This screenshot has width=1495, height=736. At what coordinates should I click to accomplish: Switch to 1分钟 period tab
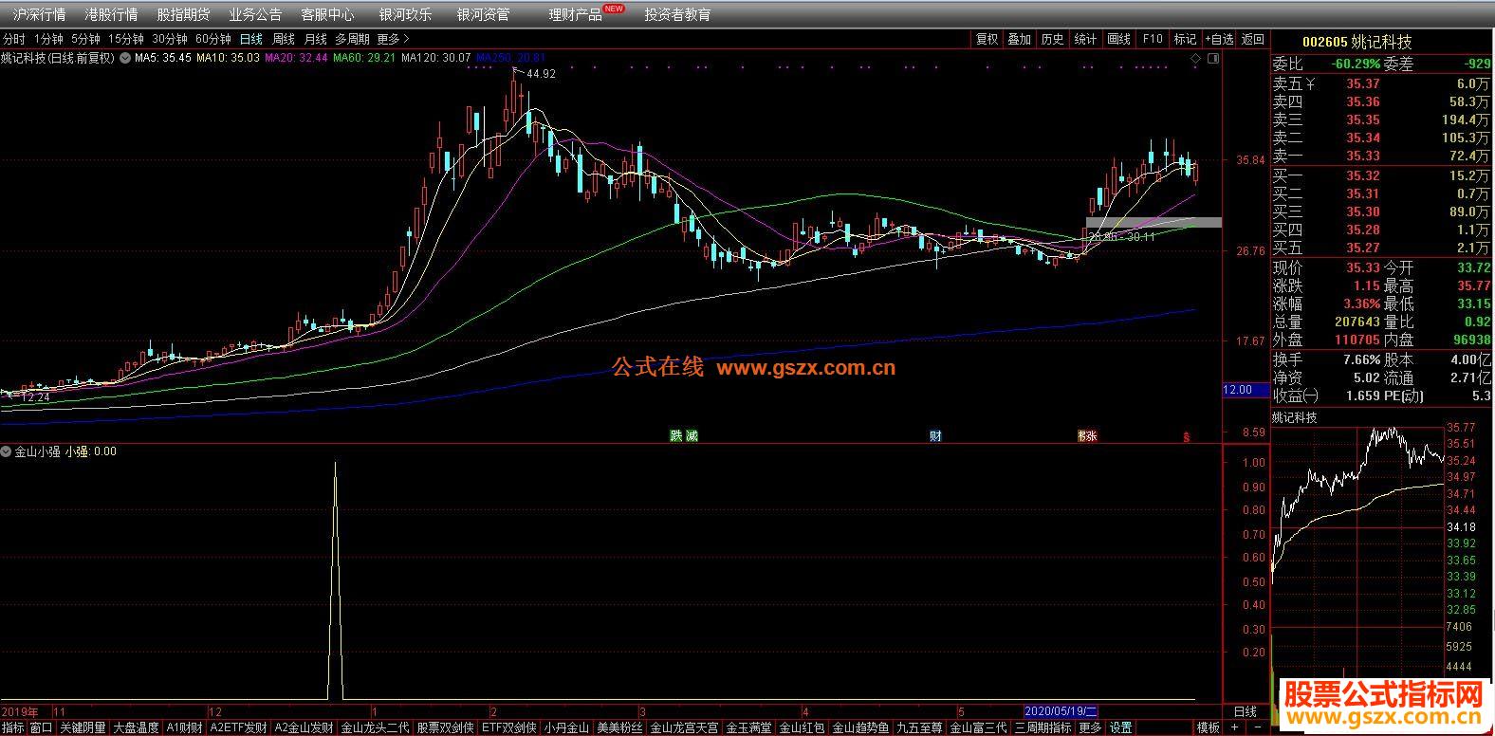48,39
